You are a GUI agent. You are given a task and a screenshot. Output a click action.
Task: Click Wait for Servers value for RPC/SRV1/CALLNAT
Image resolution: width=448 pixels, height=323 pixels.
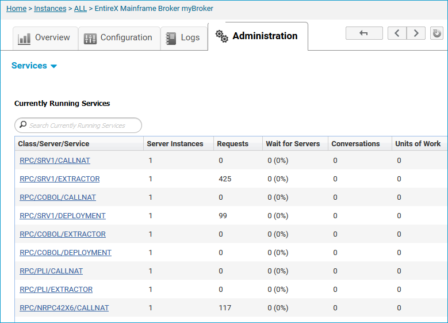pos(278,161)
